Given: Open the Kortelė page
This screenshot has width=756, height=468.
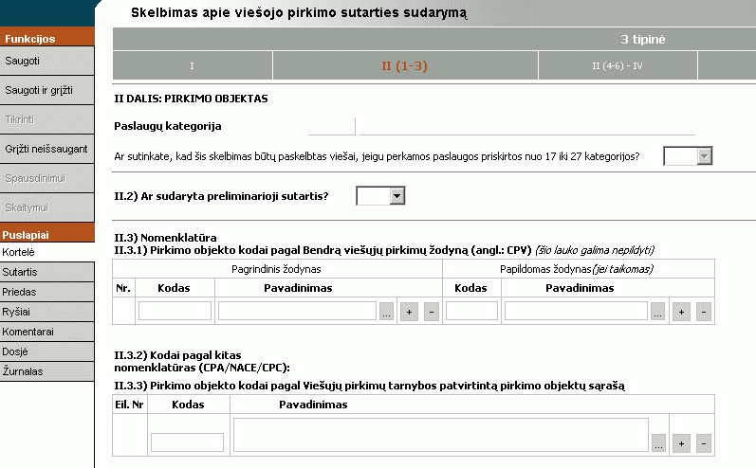Looking at the screenshot, I should point(46,252).
